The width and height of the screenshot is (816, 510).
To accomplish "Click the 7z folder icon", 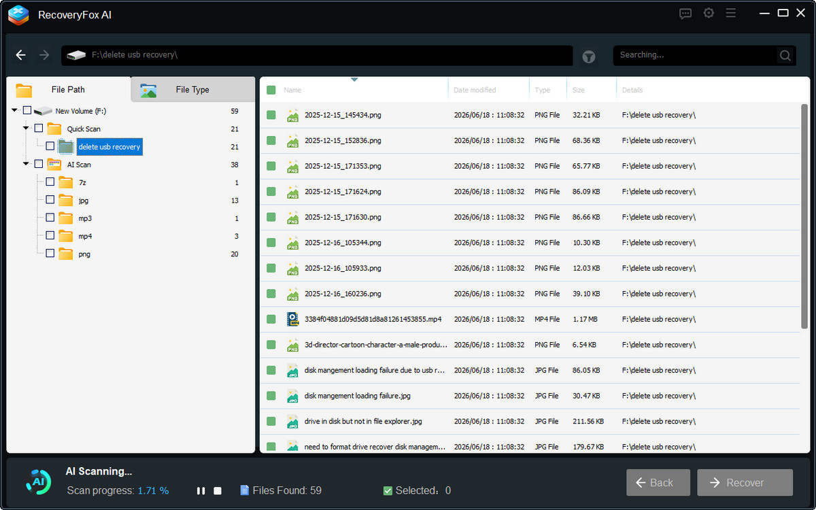I will pos(65,182).
